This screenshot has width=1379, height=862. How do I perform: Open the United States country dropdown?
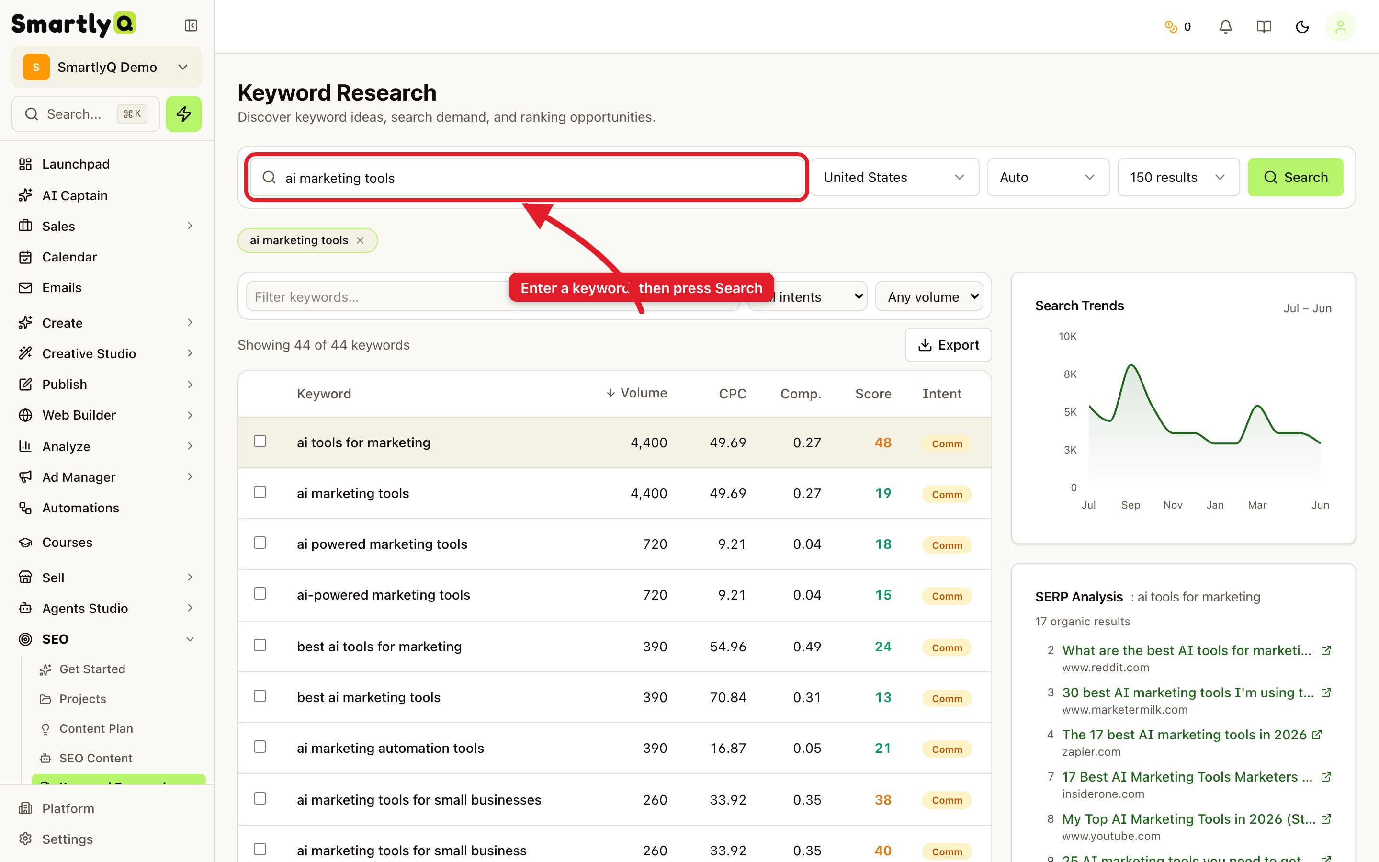coord(894,177)
